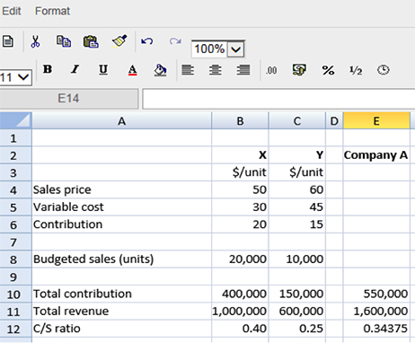Click the Cut scissors icon
415x343 pixels.
coord(35,41)
